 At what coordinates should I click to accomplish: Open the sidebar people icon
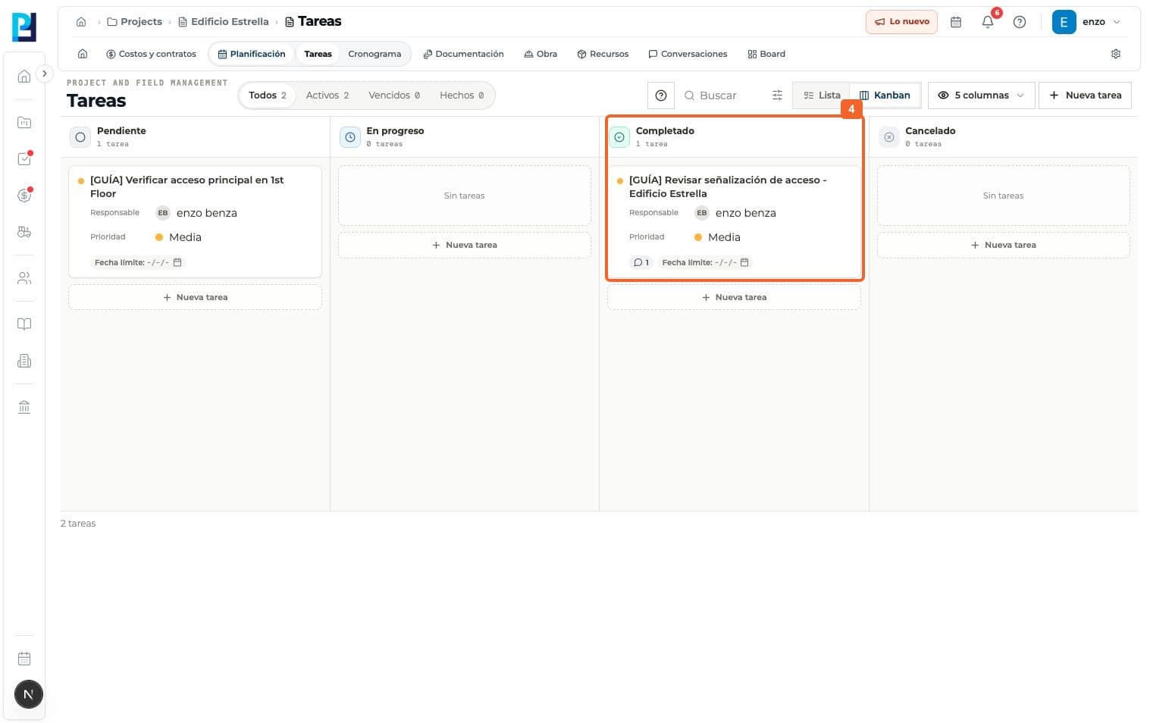pyautogui.click(x=24, y=278)
